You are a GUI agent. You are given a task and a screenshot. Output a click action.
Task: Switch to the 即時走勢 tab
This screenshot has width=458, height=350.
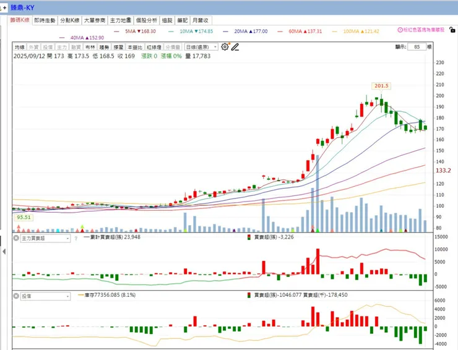(45, 20)
